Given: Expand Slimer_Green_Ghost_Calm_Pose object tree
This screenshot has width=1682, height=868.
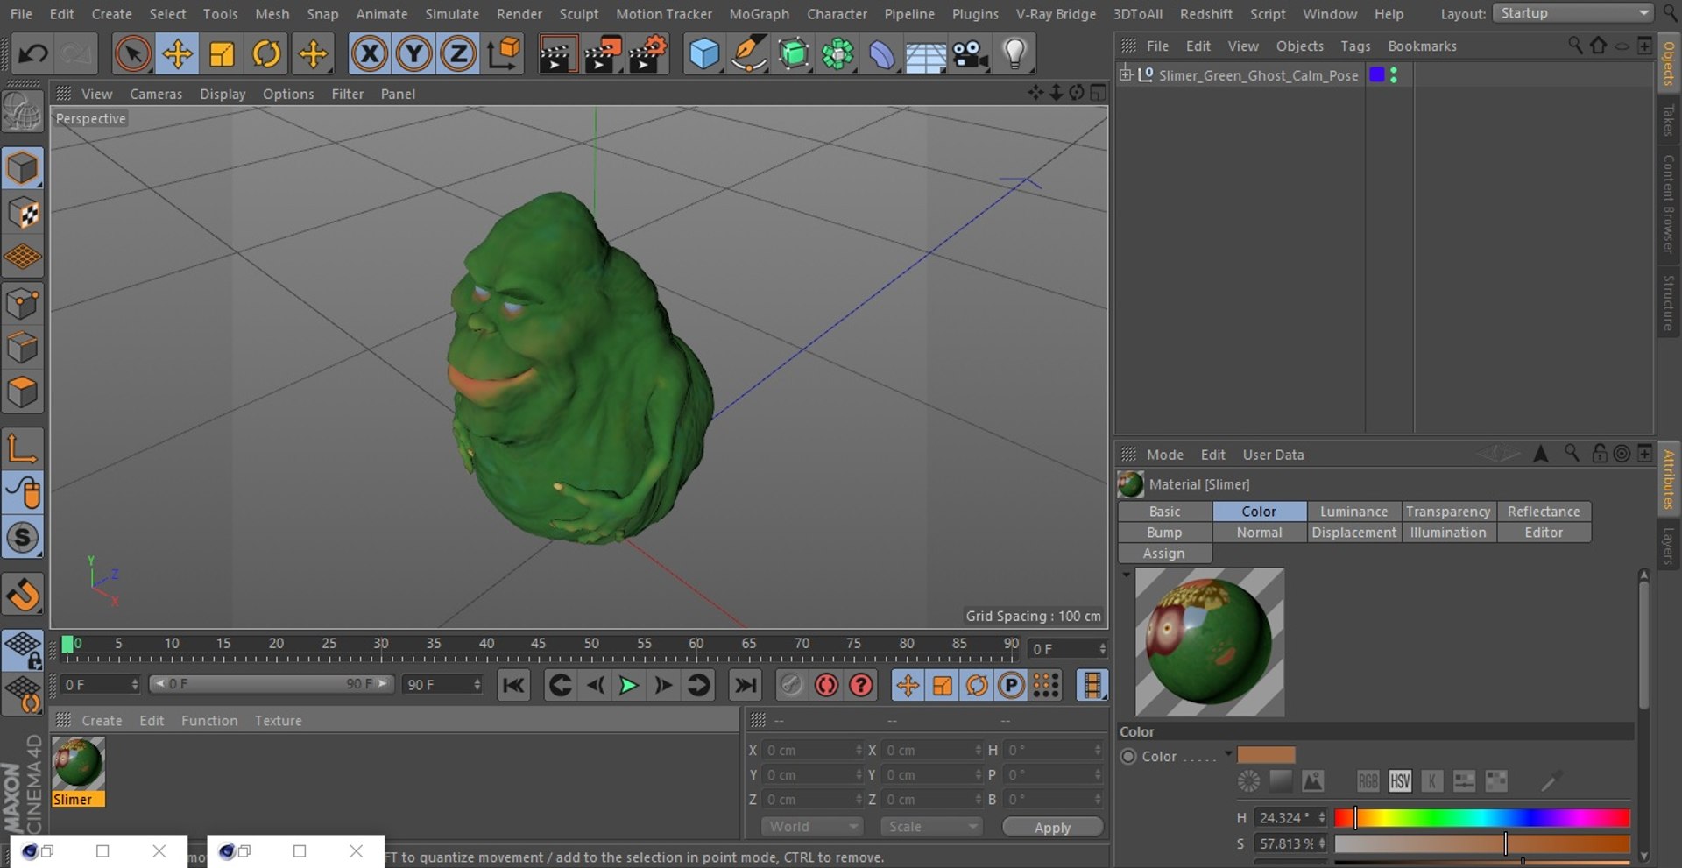Looking at the screenshot, I should (x=1126, y=75).
